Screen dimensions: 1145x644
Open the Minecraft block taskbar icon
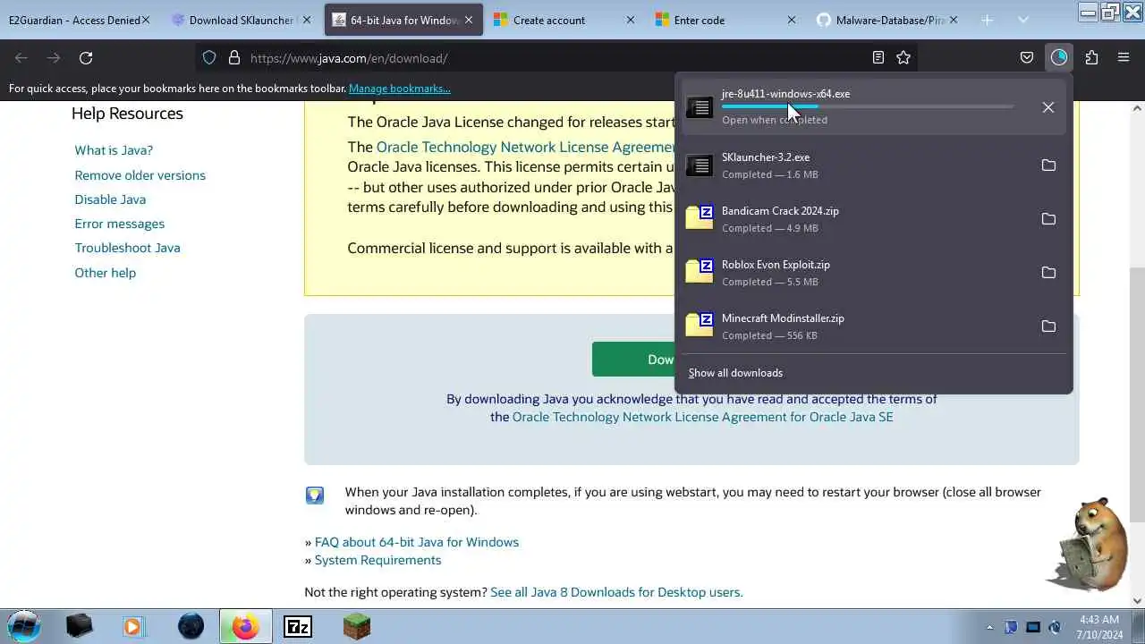pyautogui.click(x=356, y=626)
